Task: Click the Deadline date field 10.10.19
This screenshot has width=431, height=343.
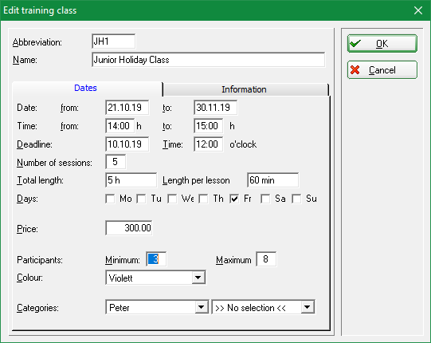Action: (x=127, y=144)
